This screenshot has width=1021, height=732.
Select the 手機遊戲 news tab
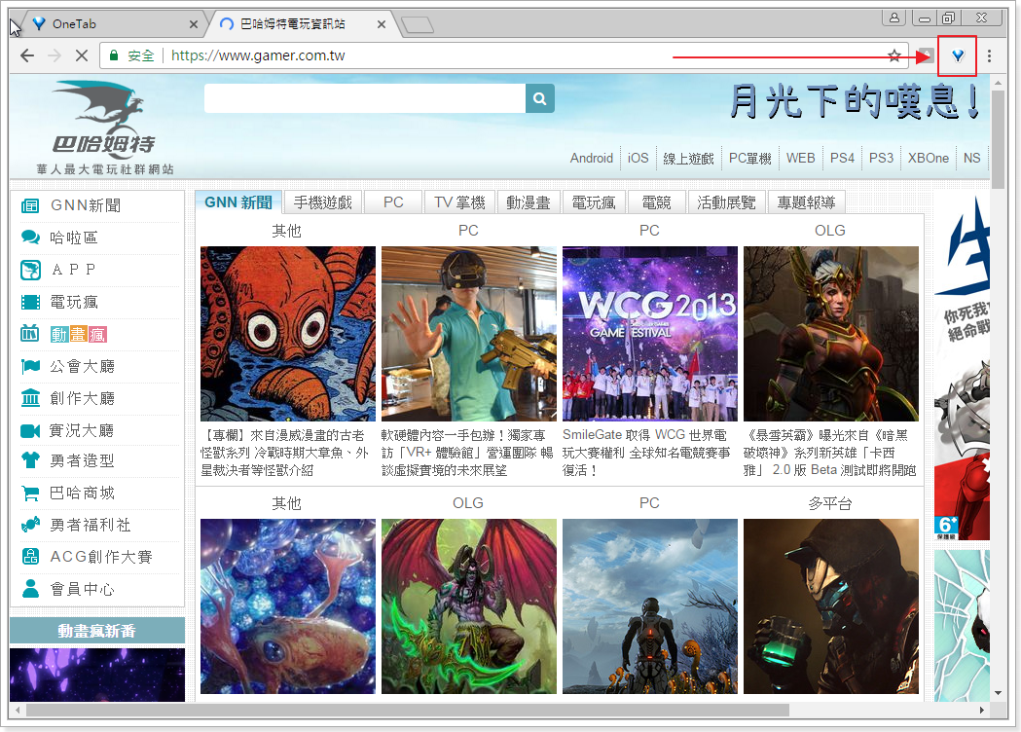click(323, 202)
